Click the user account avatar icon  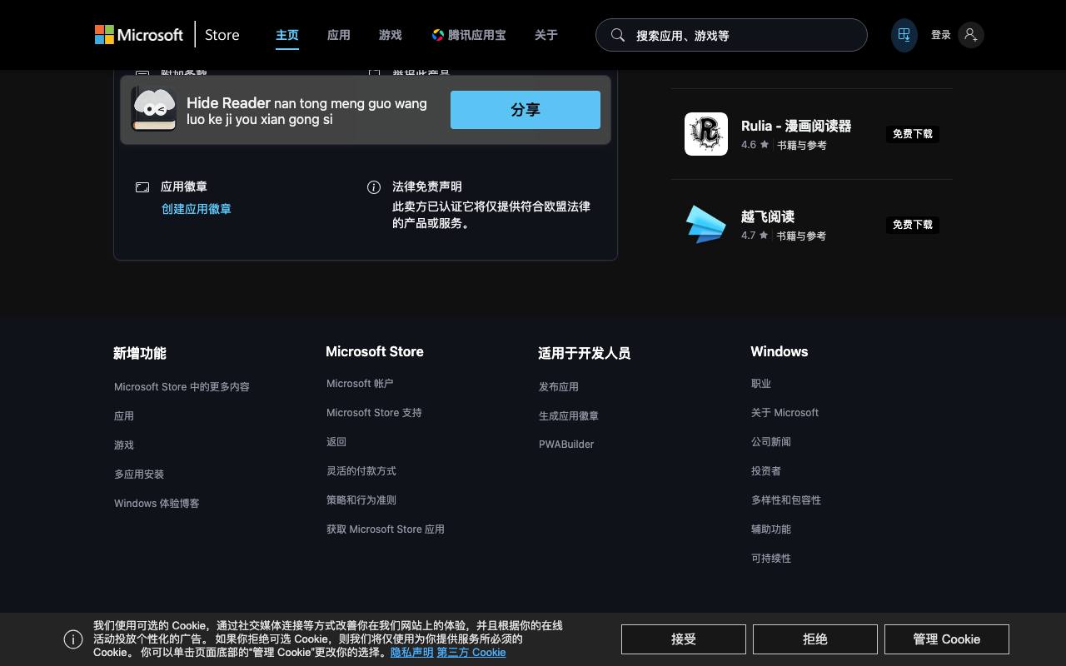coord(970,35)
